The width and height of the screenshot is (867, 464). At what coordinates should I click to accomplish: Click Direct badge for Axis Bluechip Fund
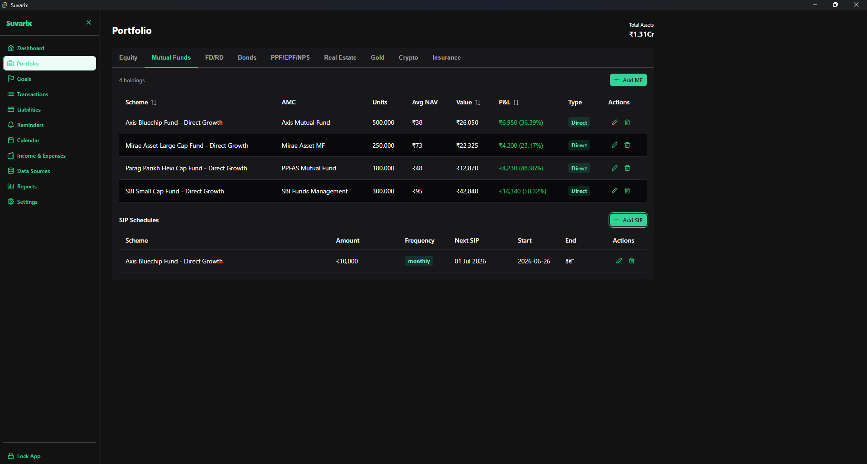point(579,122)
